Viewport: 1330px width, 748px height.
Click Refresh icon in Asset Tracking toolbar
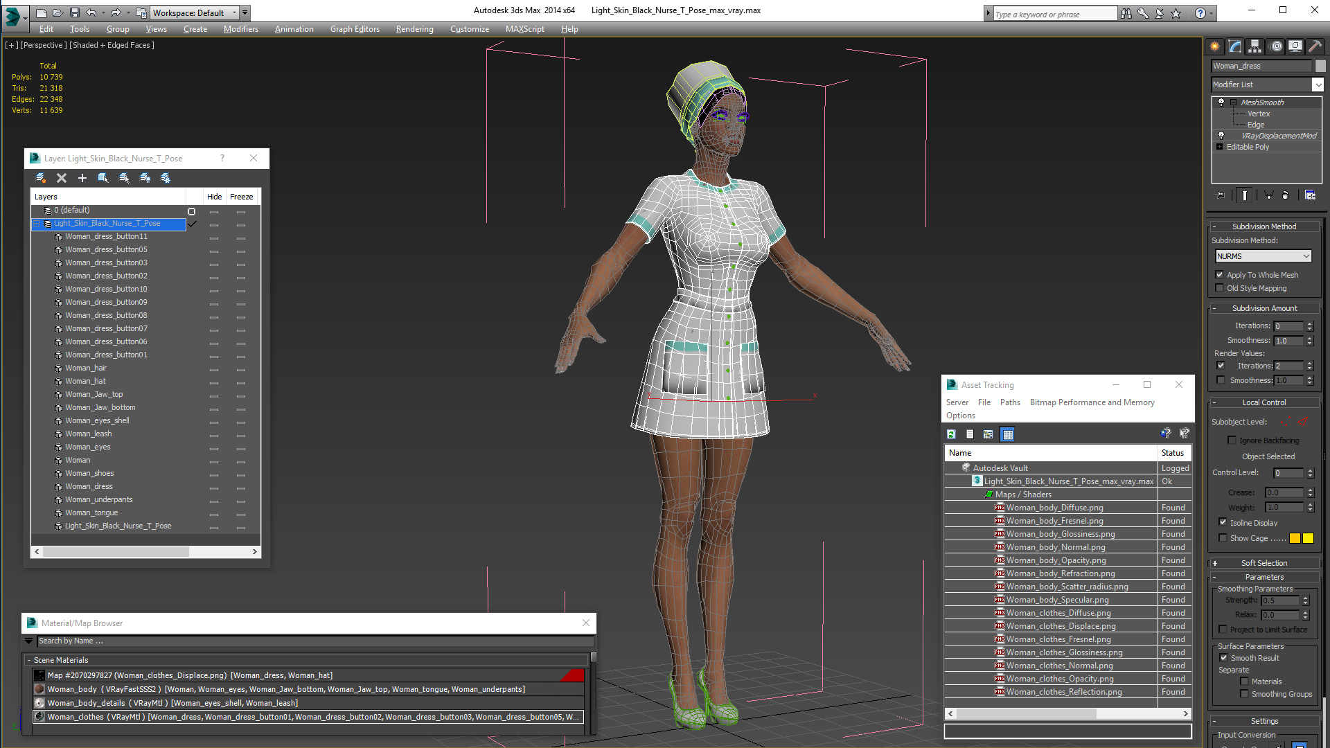coord(952,434)
